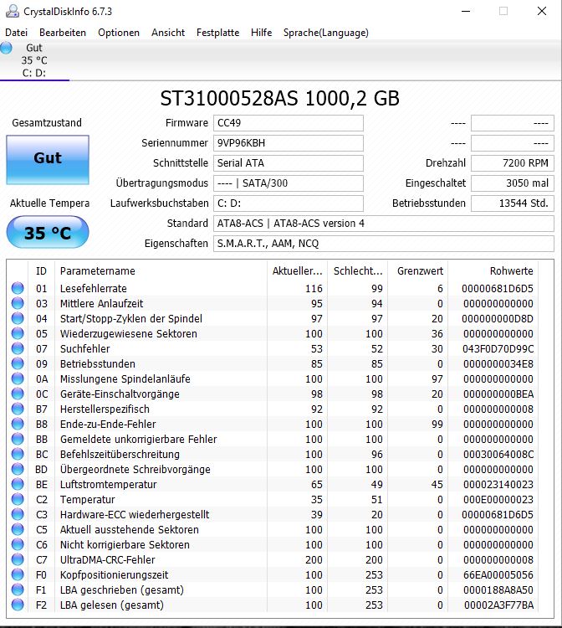The height and width of the screenshot is (628, 562).
Task: Click the status orb for Lesefehlerrate
Action: pyautogui.click(x=18, y=288)
